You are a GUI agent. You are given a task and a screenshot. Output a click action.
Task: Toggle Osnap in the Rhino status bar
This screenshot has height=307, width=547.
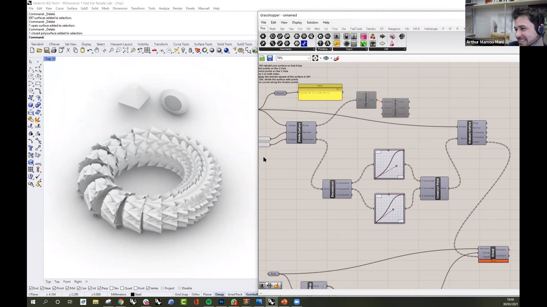point(219,294)
